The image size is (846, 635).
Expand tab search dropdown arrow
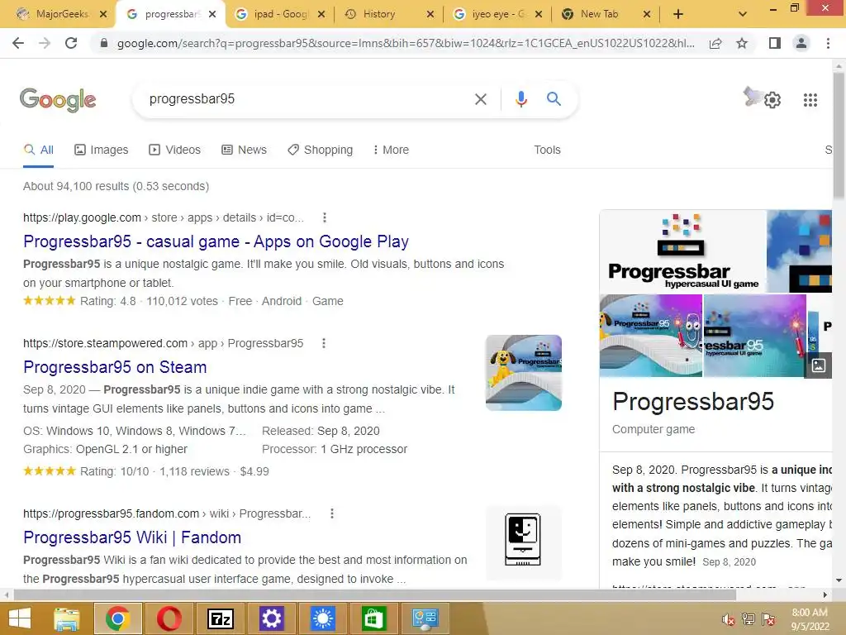click(x=743, y=14)
